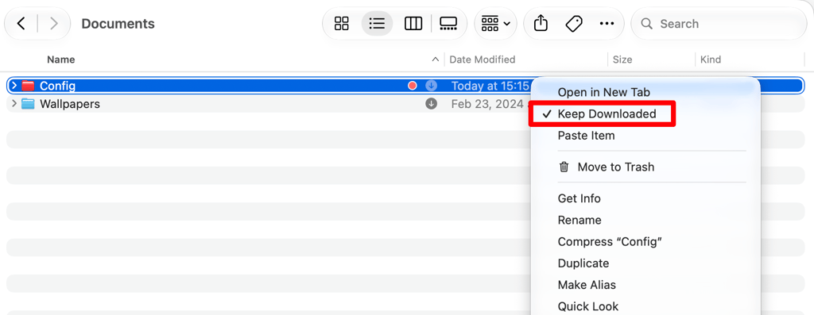Screen dimensions: 814x315
Task: Click the Documents window title
Action: (x=118, y=24)
